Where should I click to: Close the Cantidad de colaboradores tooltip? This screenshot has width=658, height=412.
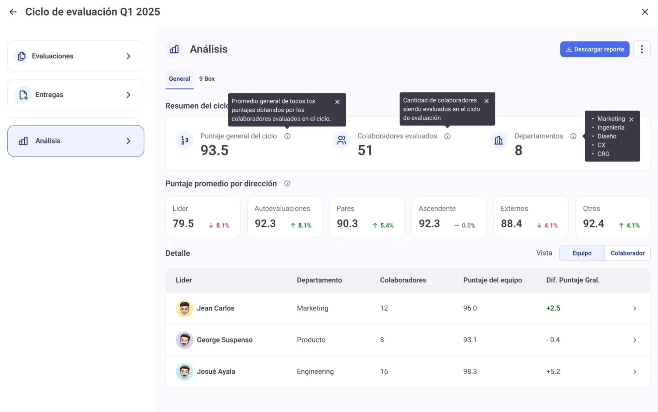coord(487,101)
